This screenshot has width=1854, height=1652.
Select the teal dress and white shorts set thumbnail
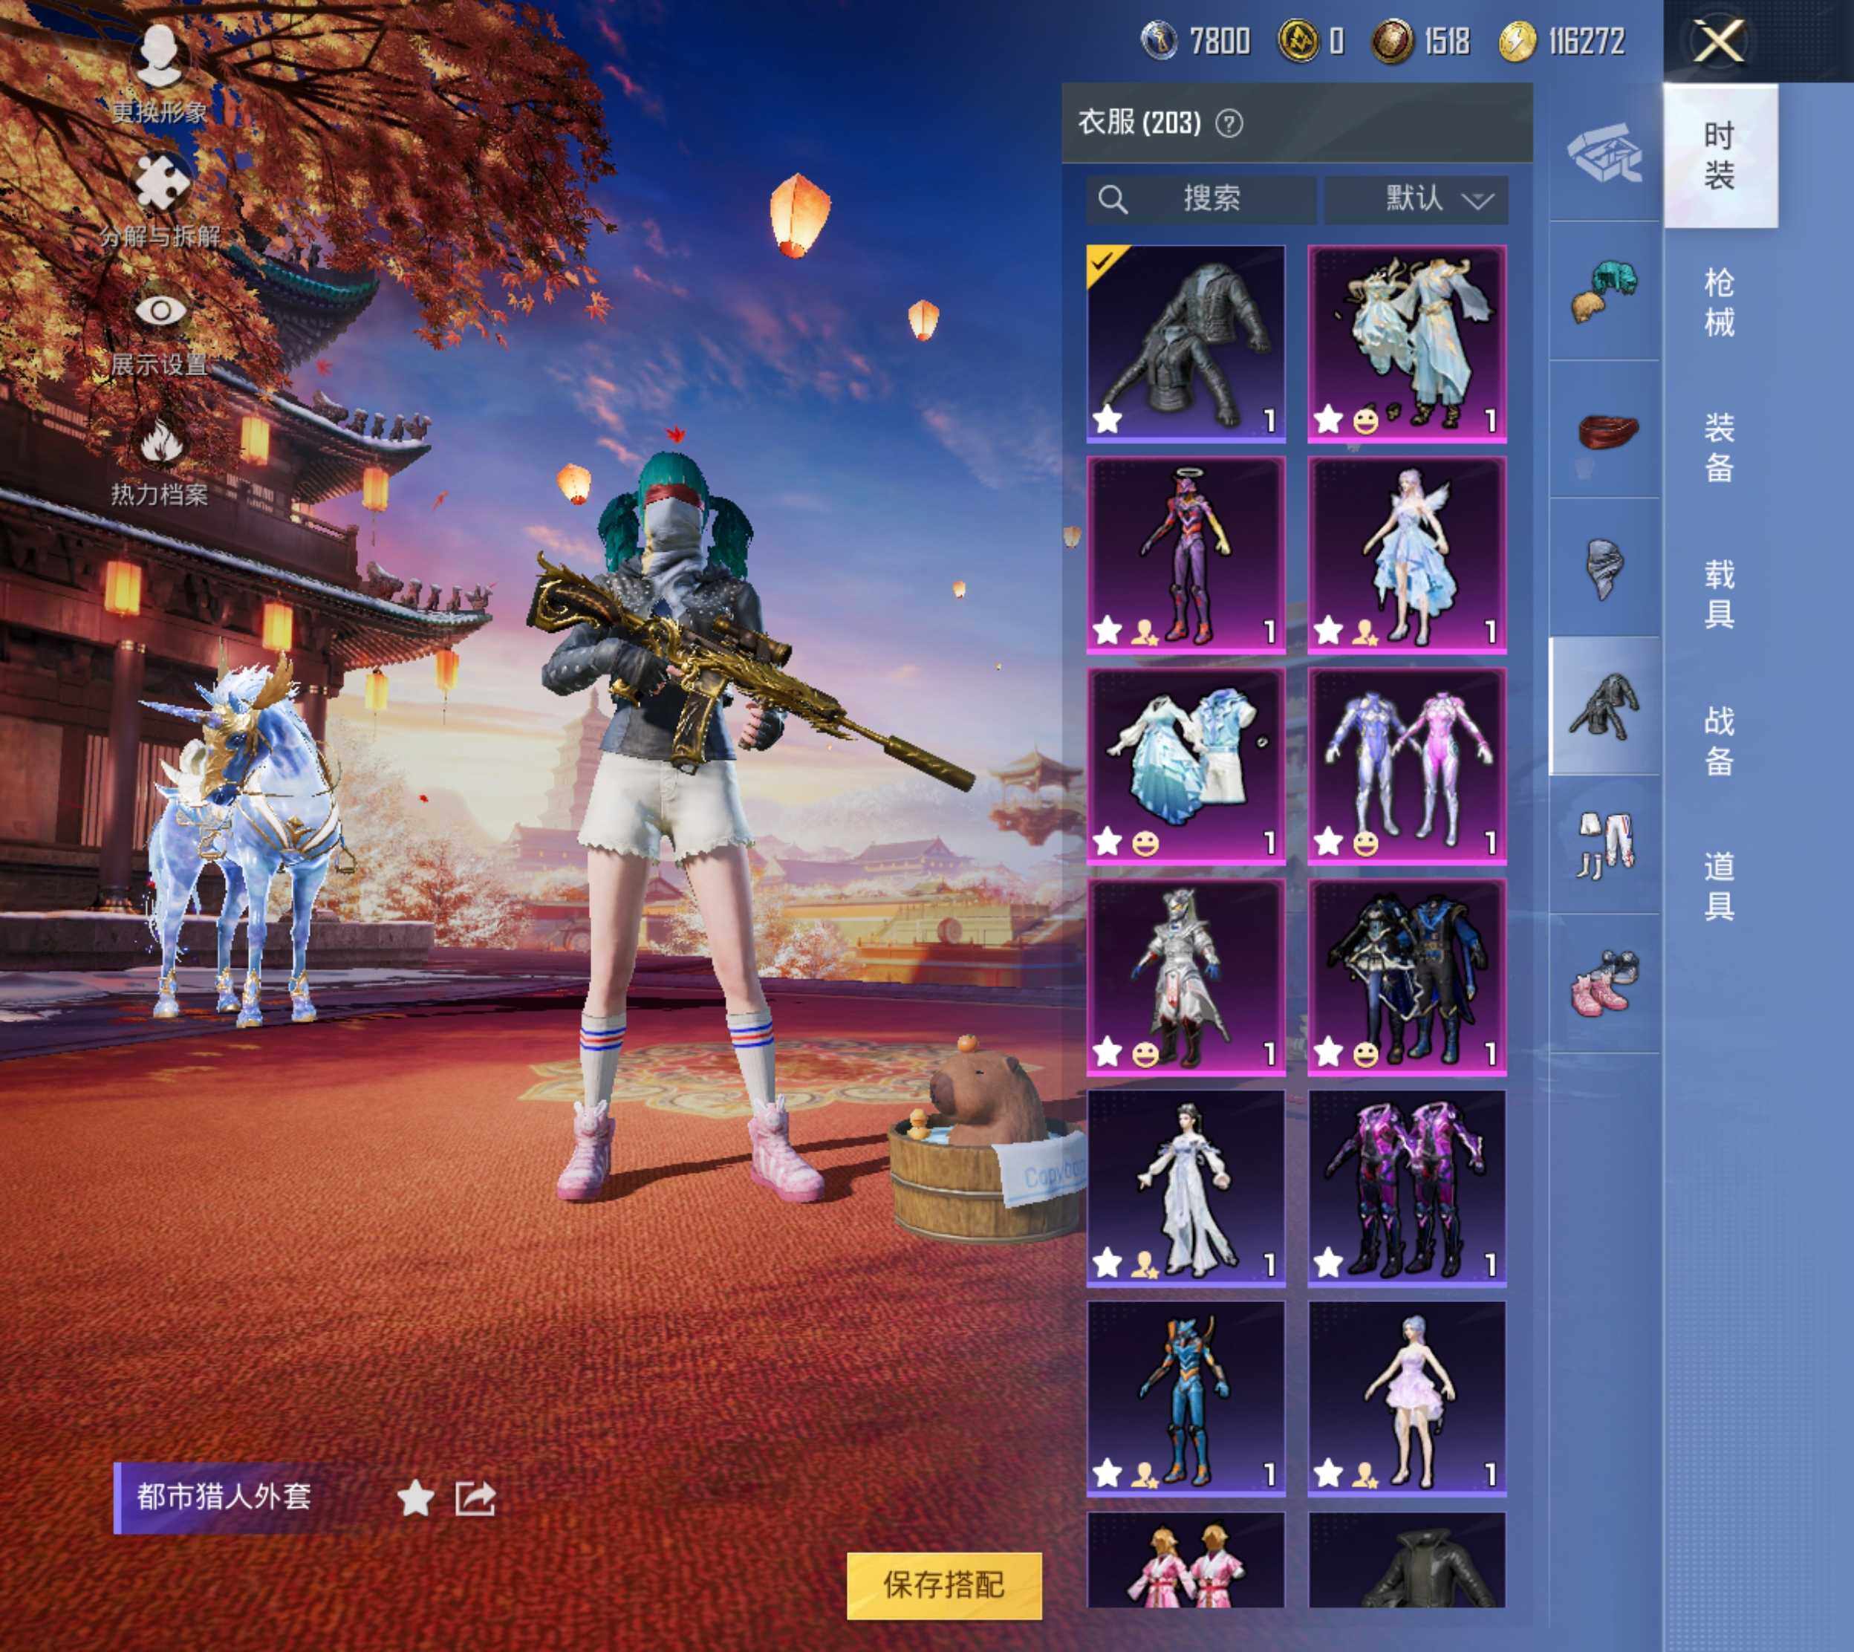(x=1186, y=766)
